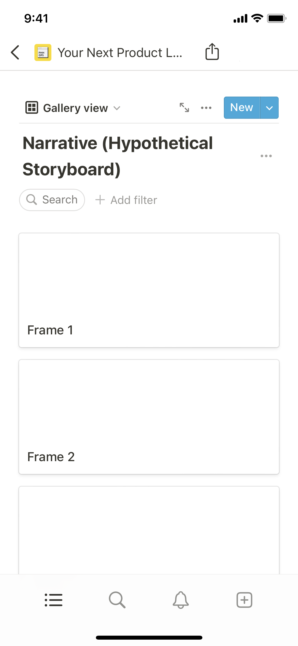Tap the yellow PMM Ops page icon
Image resolution: width=298 pixels, height=646 pixels.
point(43,53)
